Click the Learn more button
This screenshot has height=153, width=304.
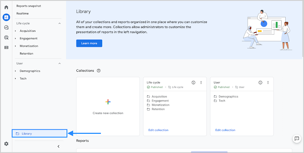89,43
